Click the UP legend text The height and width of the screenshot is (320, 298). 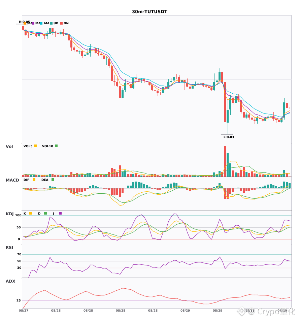56,23
